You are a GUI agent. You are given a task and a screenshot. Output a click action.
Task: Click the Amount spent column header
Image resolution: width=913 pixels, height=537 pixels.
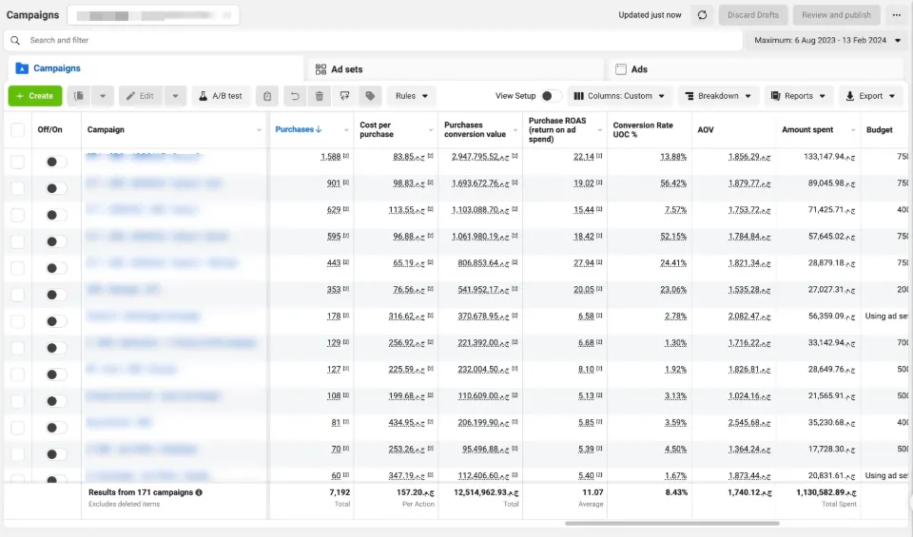[x=807, y=130]
